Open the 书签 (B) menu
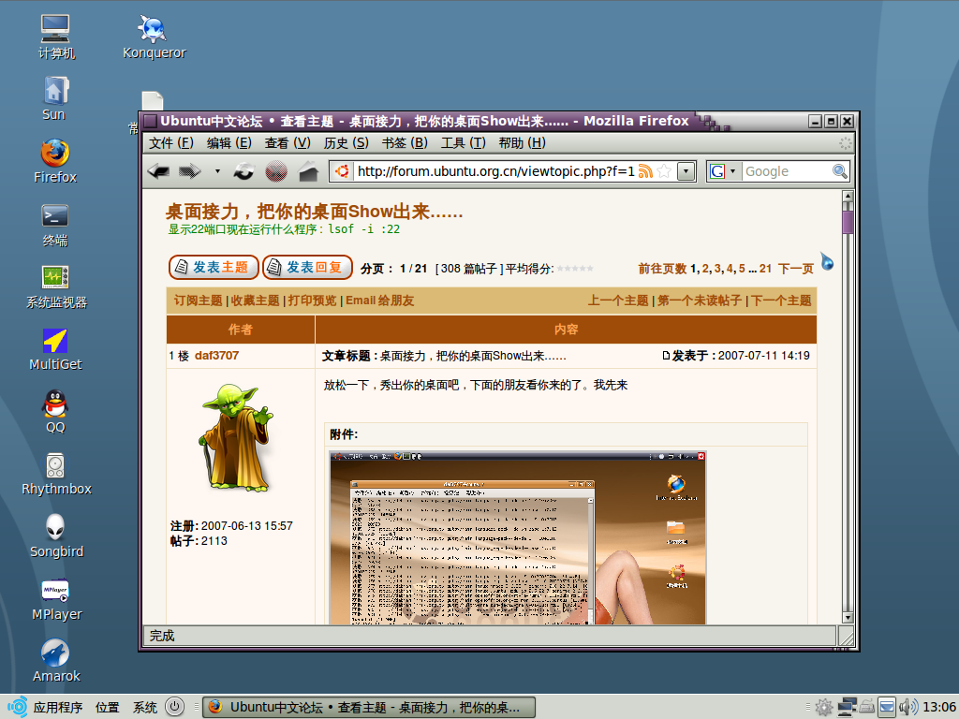The width and height of the screenshot is (959, 719). point(405,143)
